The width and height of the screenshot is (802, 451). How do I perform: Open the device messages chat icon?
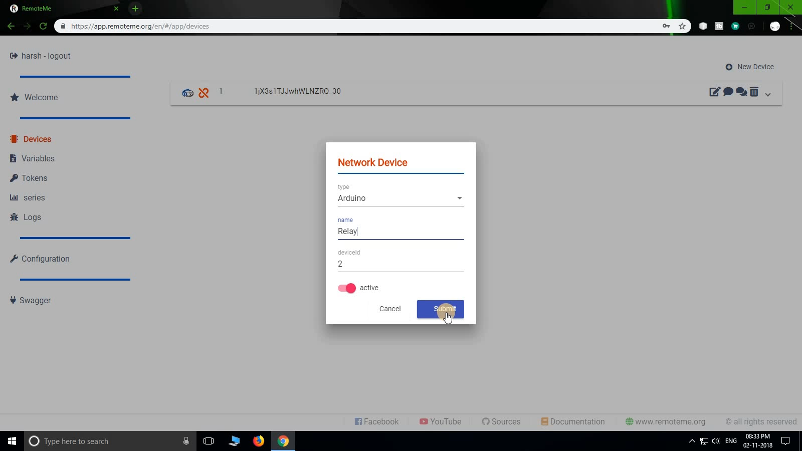pos(728,92)
